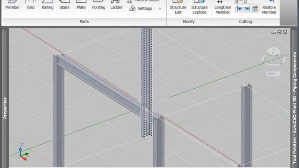Click the extend-to-right cutting icon

pyautogui.click(x=247, y=8)
